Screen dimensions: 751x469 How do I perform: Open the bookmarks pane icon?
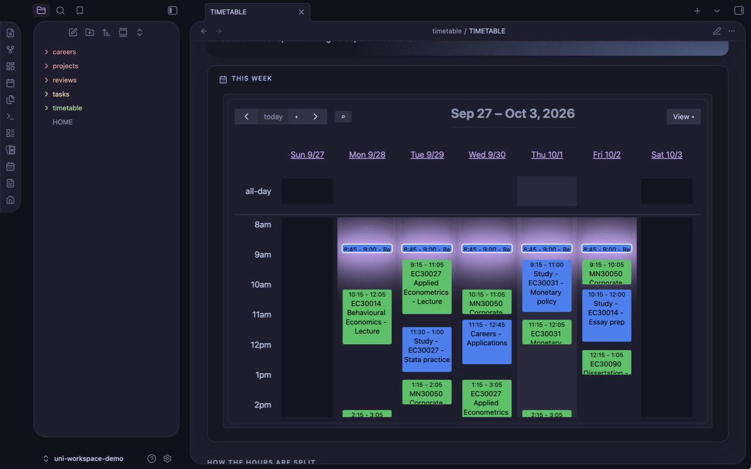pos(79,10)
